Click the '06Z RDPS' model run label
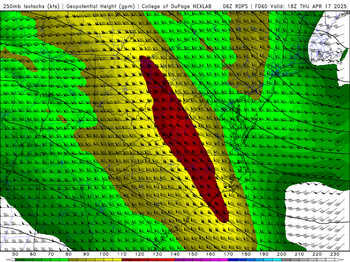 click(235, 6)
